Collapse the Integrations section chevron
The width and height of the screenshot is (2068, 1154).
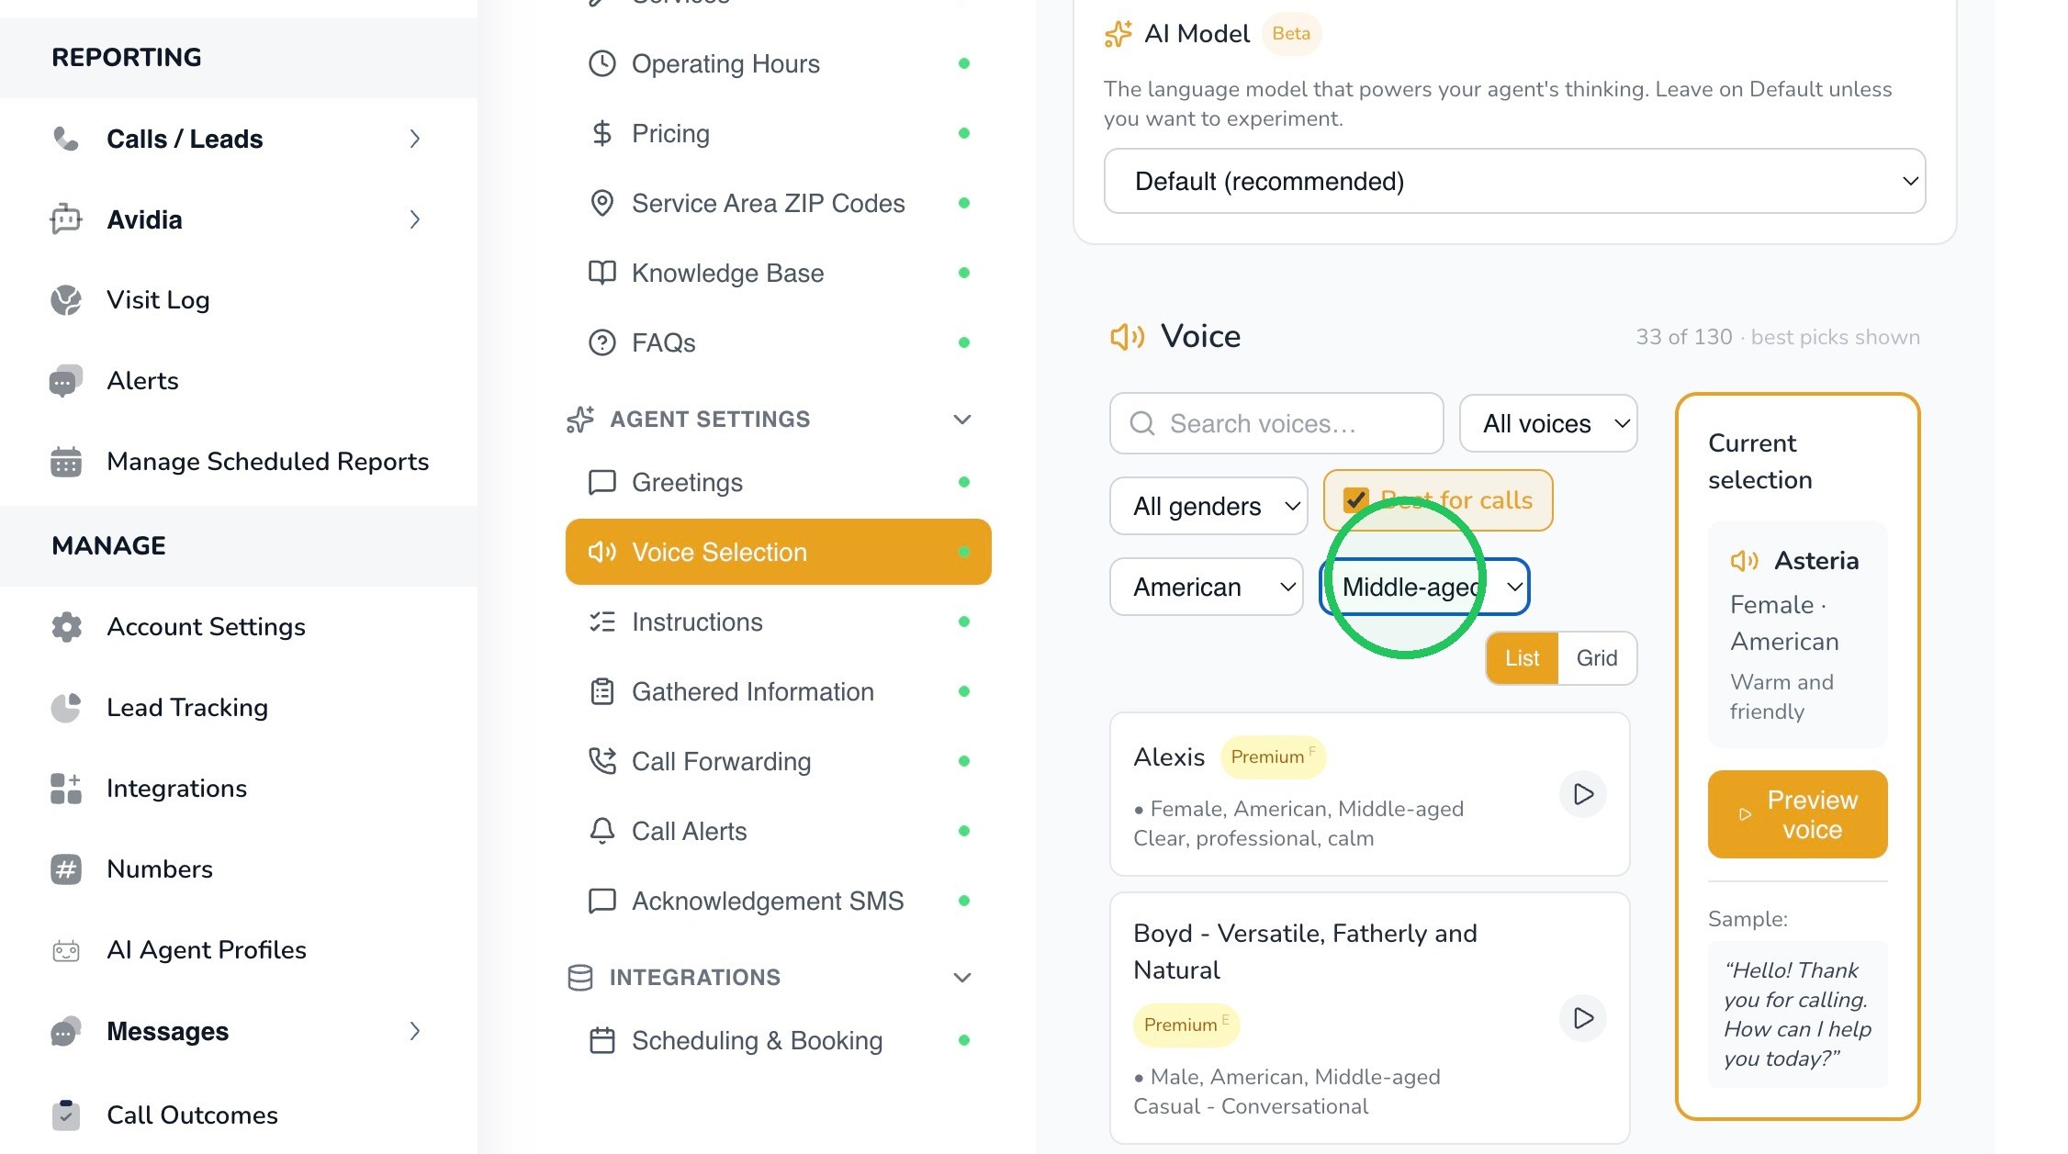(962, 978)
